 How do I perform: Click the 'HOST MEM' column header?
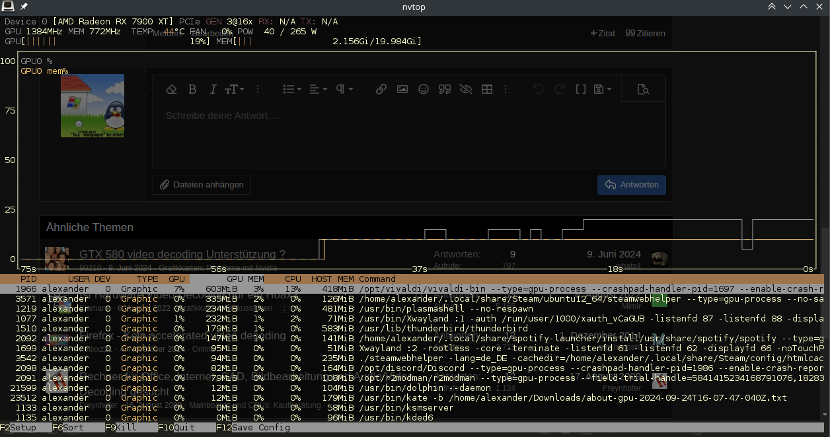click(332, 279)
